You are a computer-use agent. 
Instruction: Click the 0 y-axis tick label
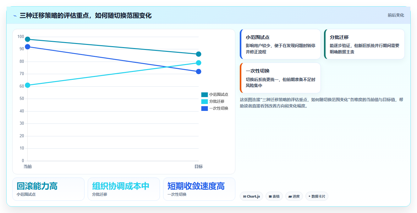point(23,161)
